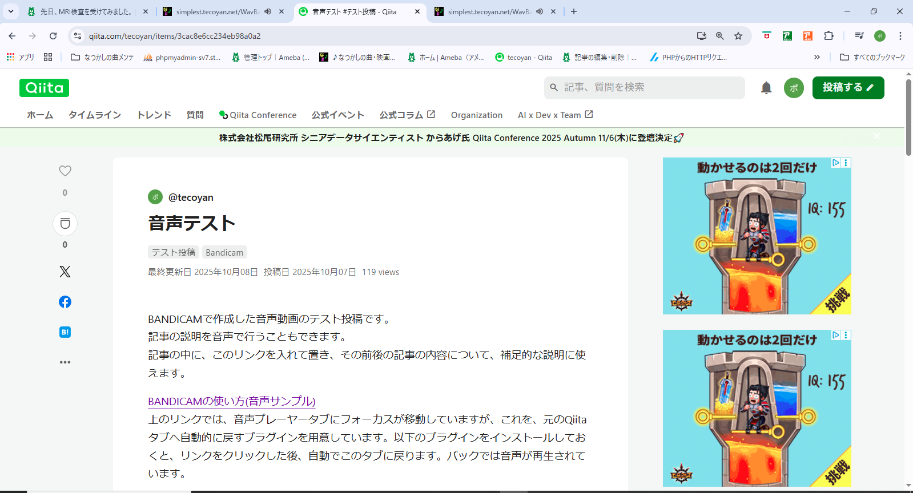Share the article on Facebook
The image size is (913, 493).
pyautogui.click(x=65, y=302)
